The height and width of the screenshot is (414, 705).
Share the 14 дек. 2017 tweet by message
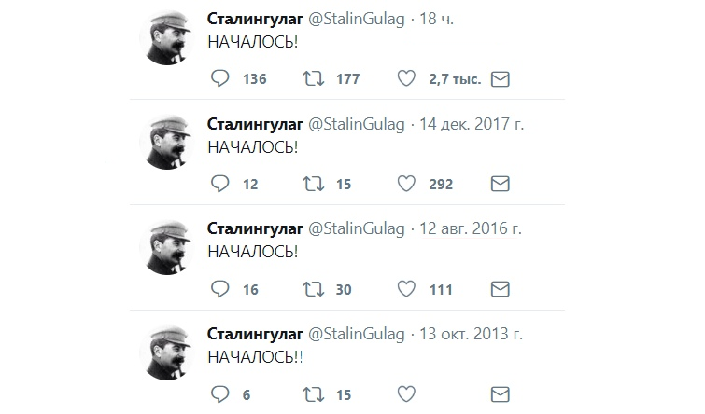coord(500,184)
